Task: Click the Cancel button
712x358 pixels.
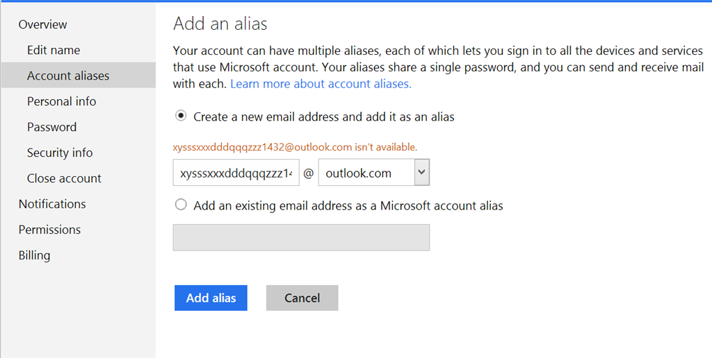Action: [302, 298]
